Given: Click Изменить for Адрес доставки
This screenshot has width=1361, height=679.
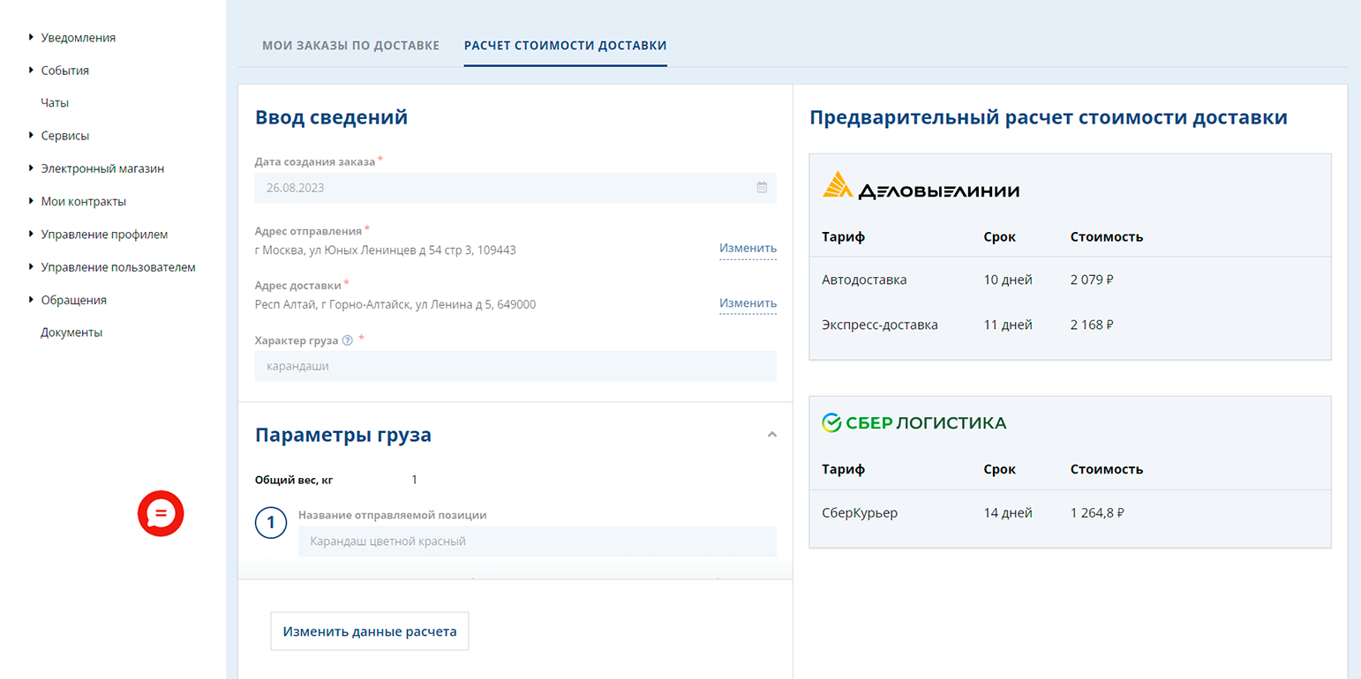Looking at the screenshot, I should (748, 303).
